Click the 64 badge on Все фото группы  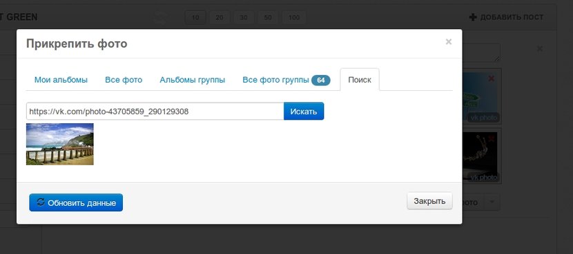(x=321, y=80)
